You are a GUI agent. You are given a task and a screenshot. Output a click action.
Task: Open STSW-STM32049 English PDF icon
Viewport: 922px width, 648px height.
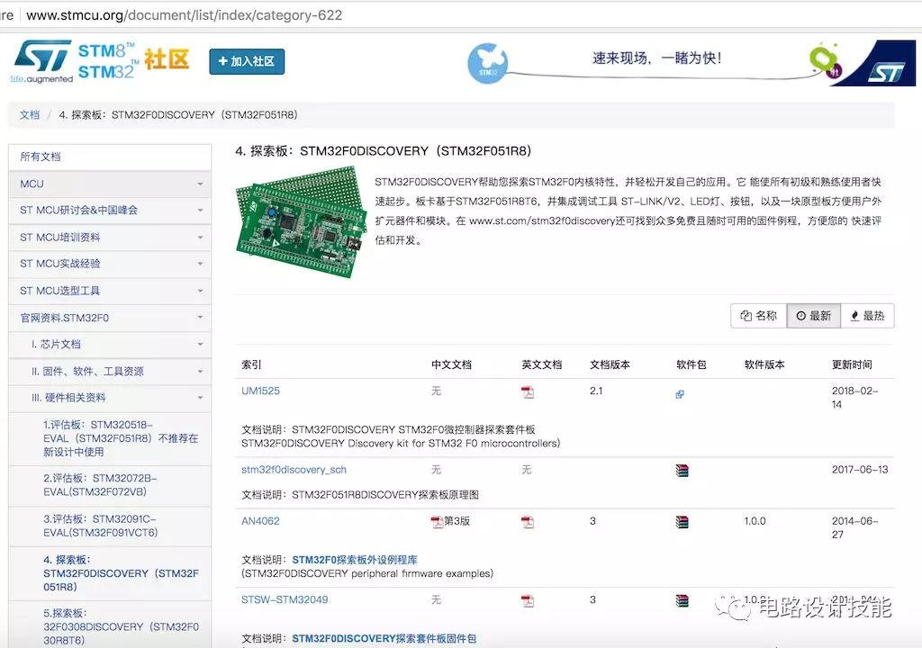[x=528, y=600]
